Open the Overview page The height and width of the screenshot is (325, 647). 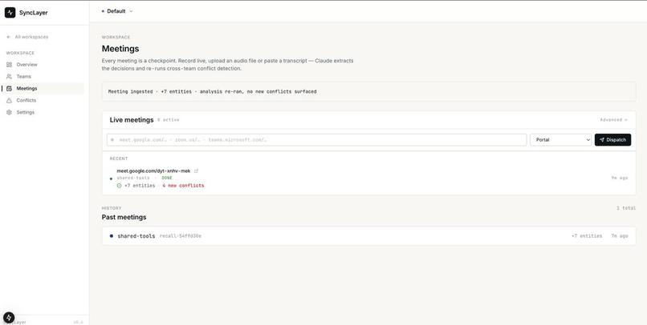(x=26, y=65)
